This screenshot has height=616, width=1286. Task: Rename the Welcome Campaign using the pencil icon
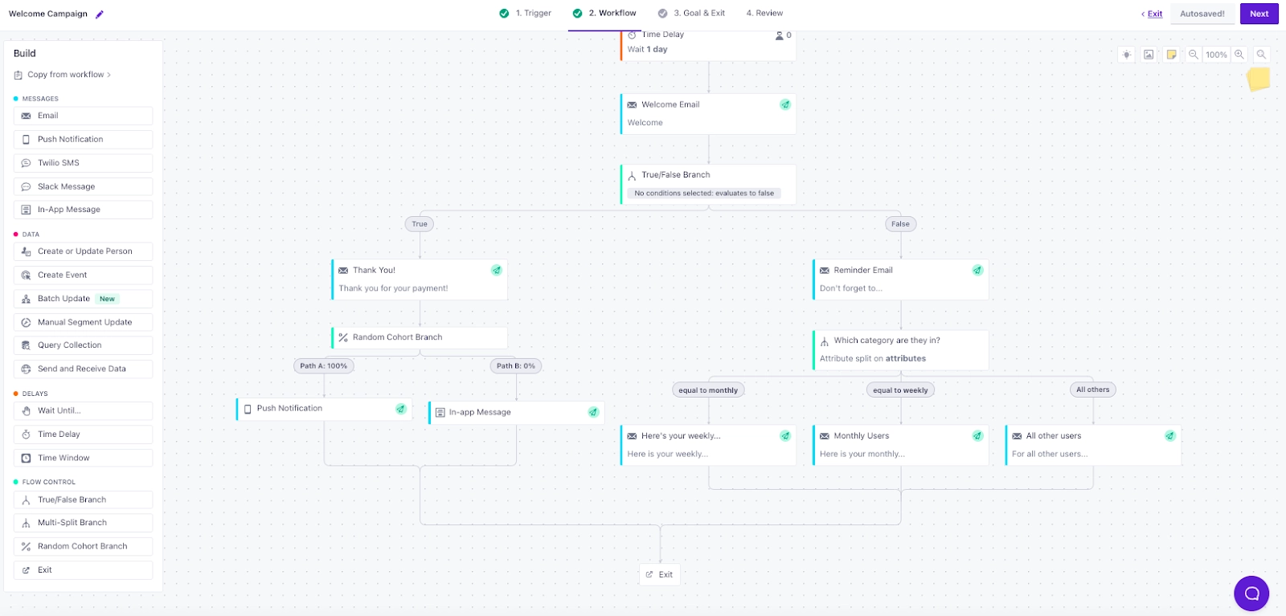[x=98, y=14]
